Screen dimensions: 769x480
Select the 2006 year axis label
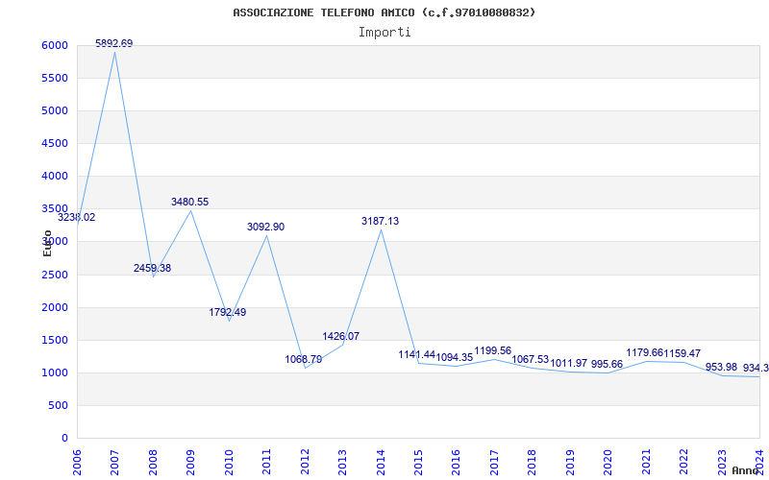pos(77,462)
